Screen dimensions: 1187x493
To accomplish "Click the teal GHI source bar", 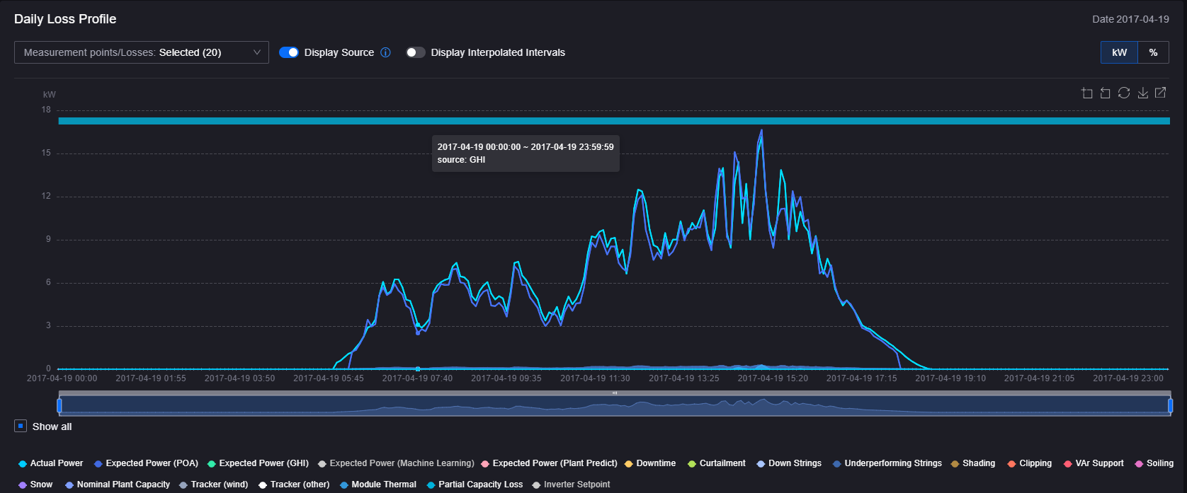I will tap(614, 121).
